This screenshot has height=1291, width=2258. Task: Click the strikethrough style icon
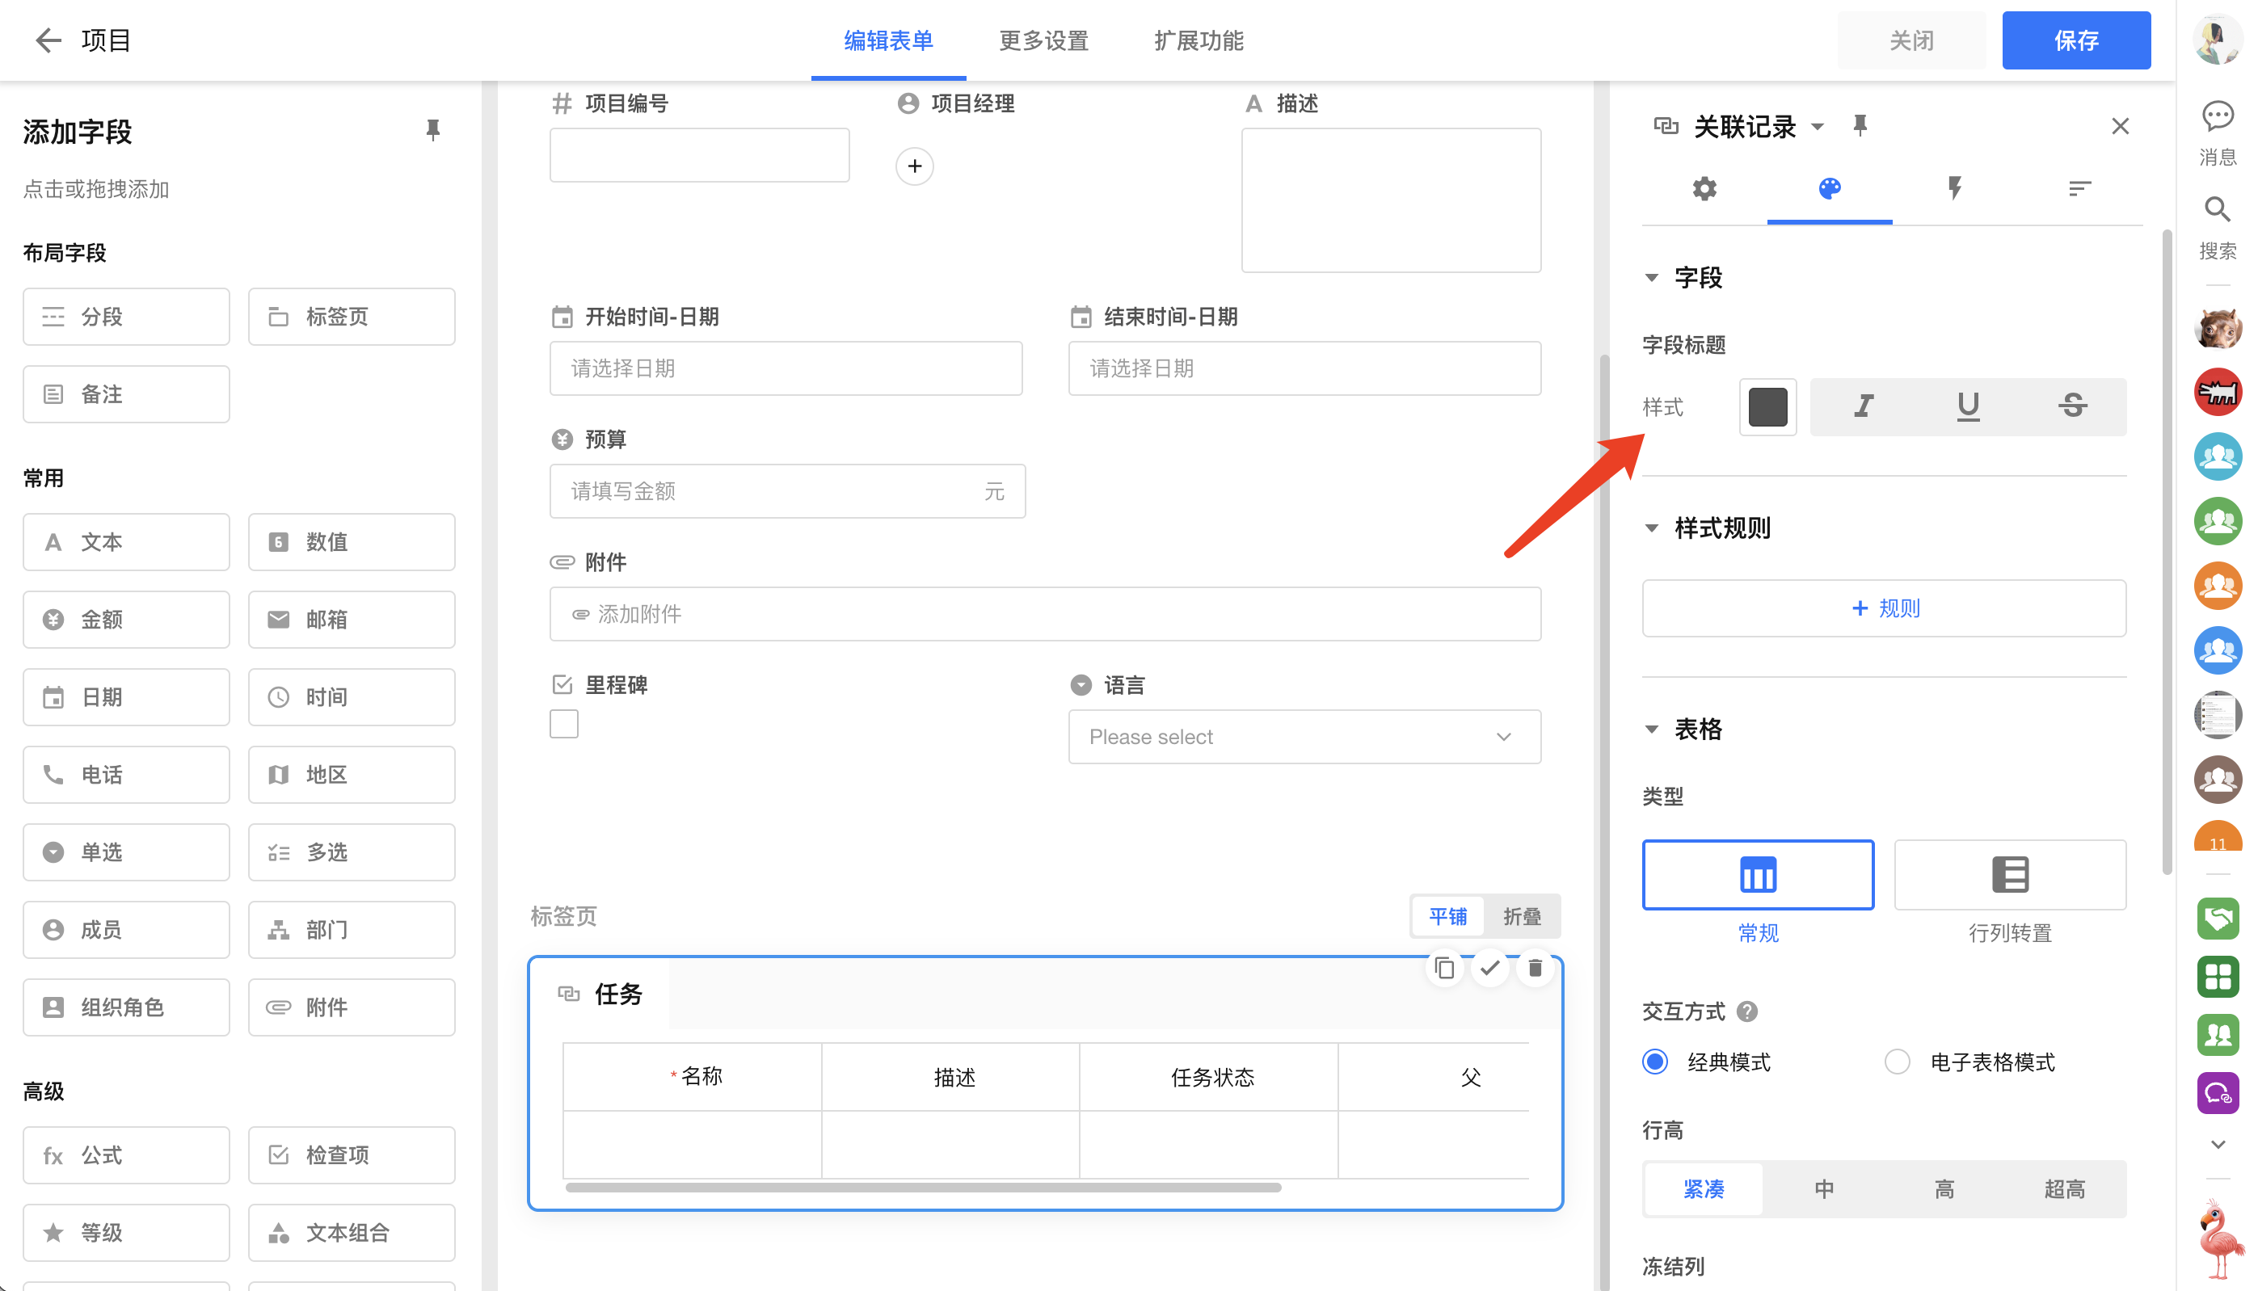pyautogui.click(x=2072, y=406)
